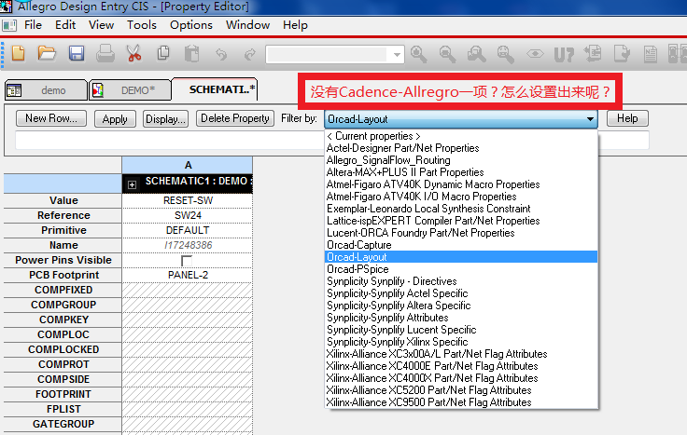687x435 pixels.
Task: Toggle the Power Pins Visible checkbox
Action: click(187, 261)
